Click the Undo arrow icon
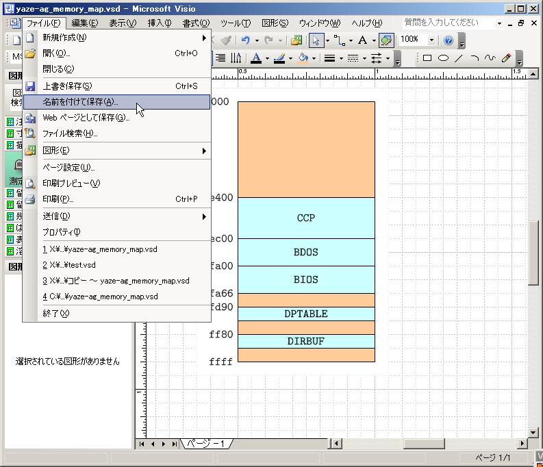This screenshot has width=543, height=467. 246,40
